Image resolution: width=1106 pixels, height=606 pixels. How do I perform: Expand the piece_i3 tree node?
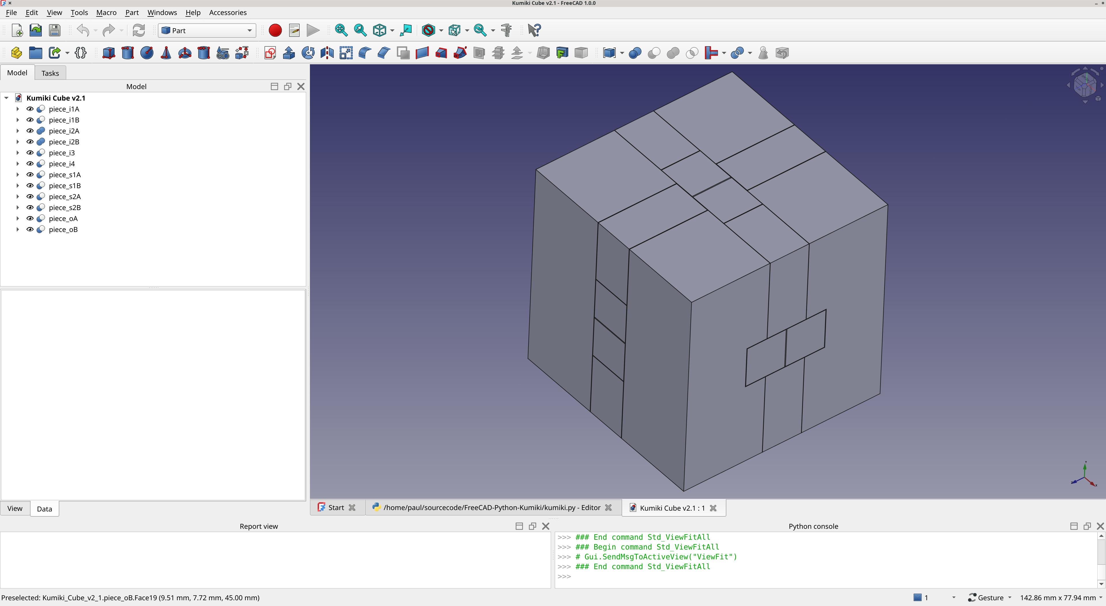[18, 153]
